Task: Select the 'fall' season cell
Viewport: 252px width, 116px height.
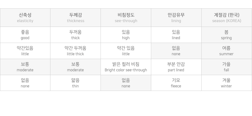Action: click(x=227, y=67)
